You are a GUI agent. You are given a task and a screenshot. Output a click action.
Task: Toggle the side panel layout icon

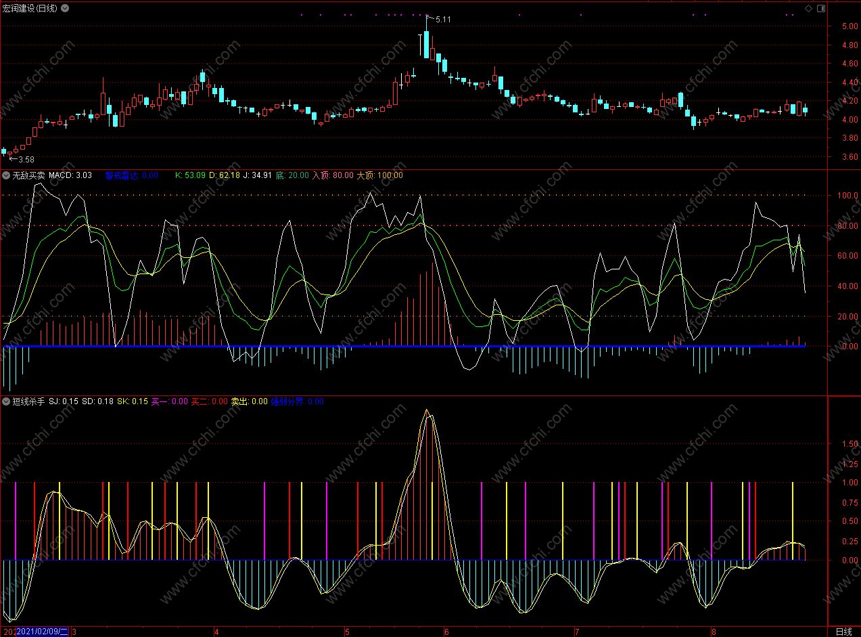point(821,8)
